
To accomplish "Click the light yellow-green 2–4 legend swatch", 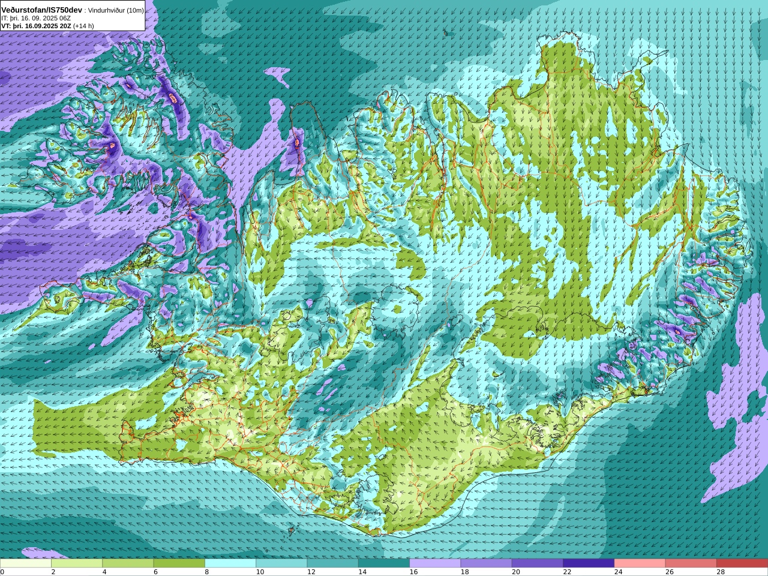I will coord(77,563).
